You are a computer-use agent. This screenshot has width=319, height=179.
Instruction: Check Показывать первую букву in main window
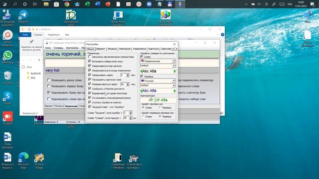(49, 86)
